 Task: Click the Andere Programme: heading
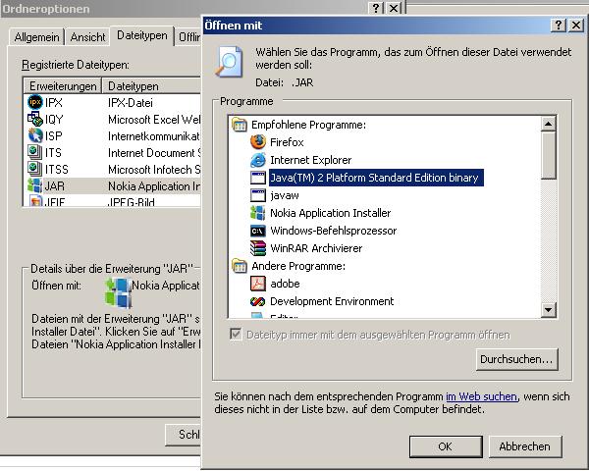[x=298, y=266]
